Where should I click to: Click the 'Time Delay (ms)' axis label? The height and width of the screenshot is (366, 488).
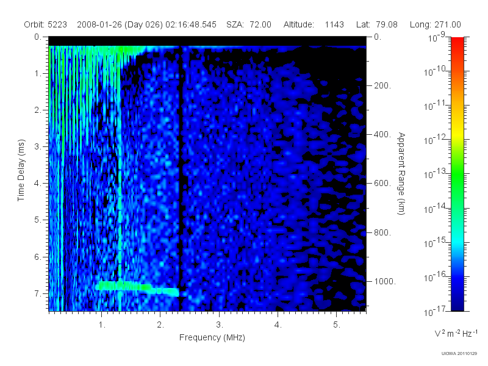pyautogui.click(x=21, y=170)
